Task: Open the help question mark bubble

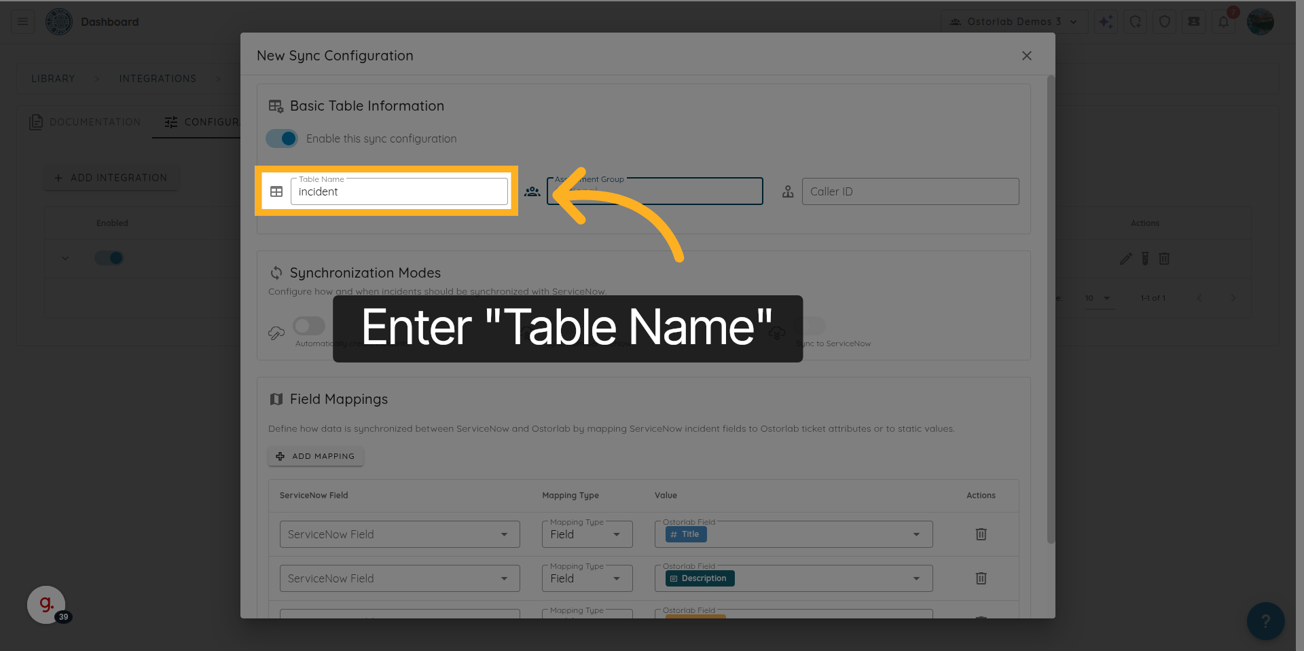Action: pyautogui.click(x=1265, y=621)
